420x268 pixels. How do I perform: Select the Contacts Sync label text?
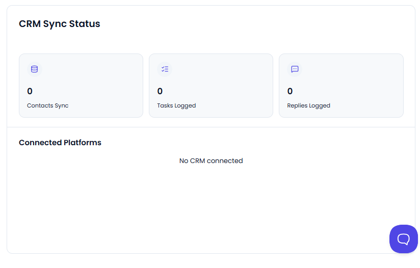pos(48,105)
